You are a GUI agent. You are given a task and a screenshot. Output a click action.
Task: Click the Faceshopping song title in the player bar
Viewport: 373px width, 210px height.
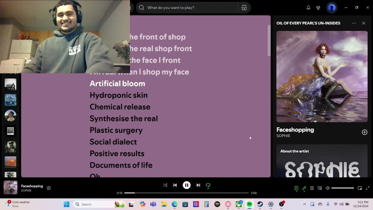pyautogui.click(x=32, y=186)
